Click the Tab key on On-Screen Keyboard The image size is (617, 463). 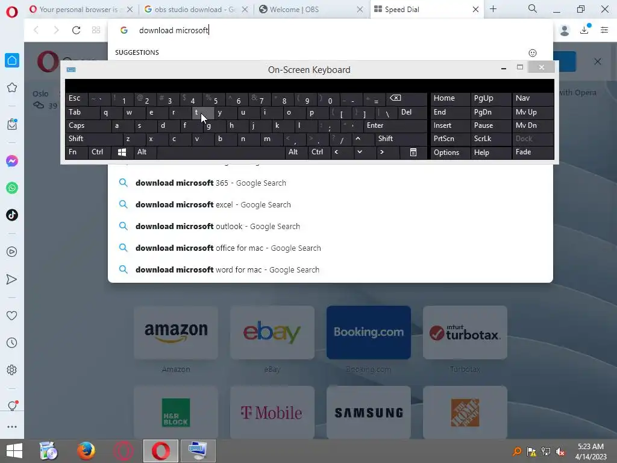(82, 113)
